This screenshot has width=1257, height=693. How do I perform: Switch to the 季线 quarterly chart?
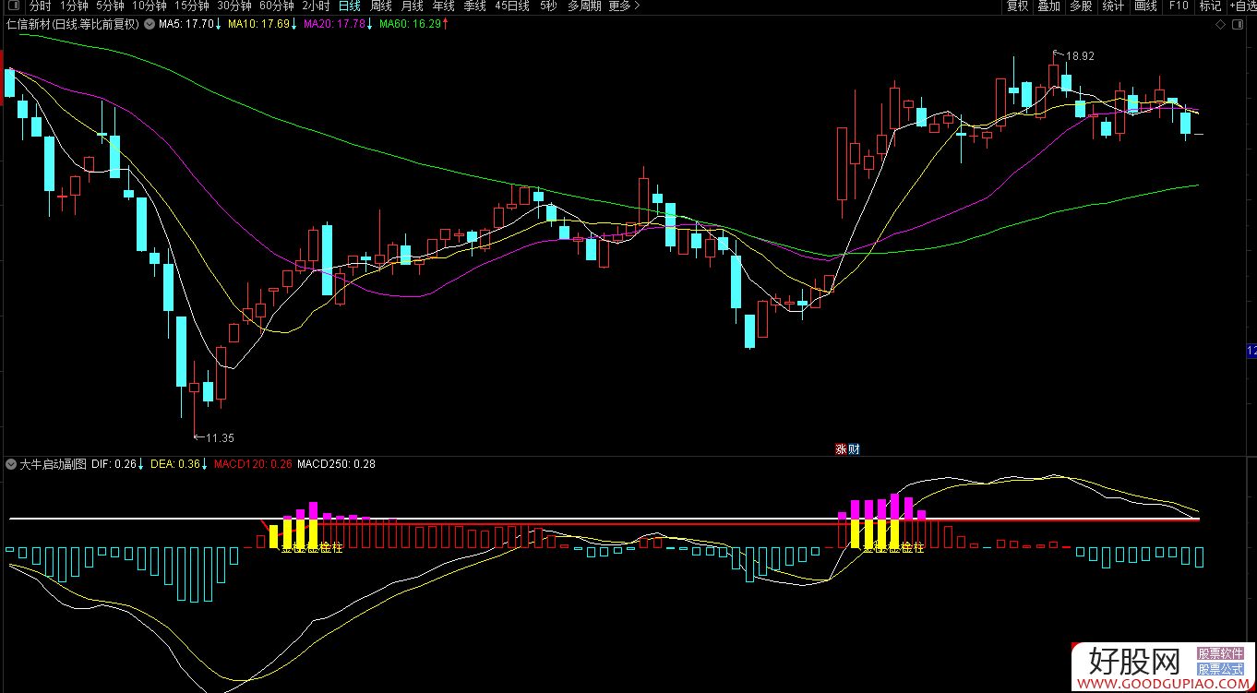click(x=474, y=6)
